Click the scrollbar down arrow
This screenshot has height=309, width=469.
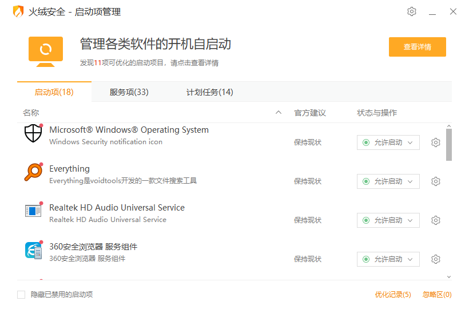tap(449, 277)
